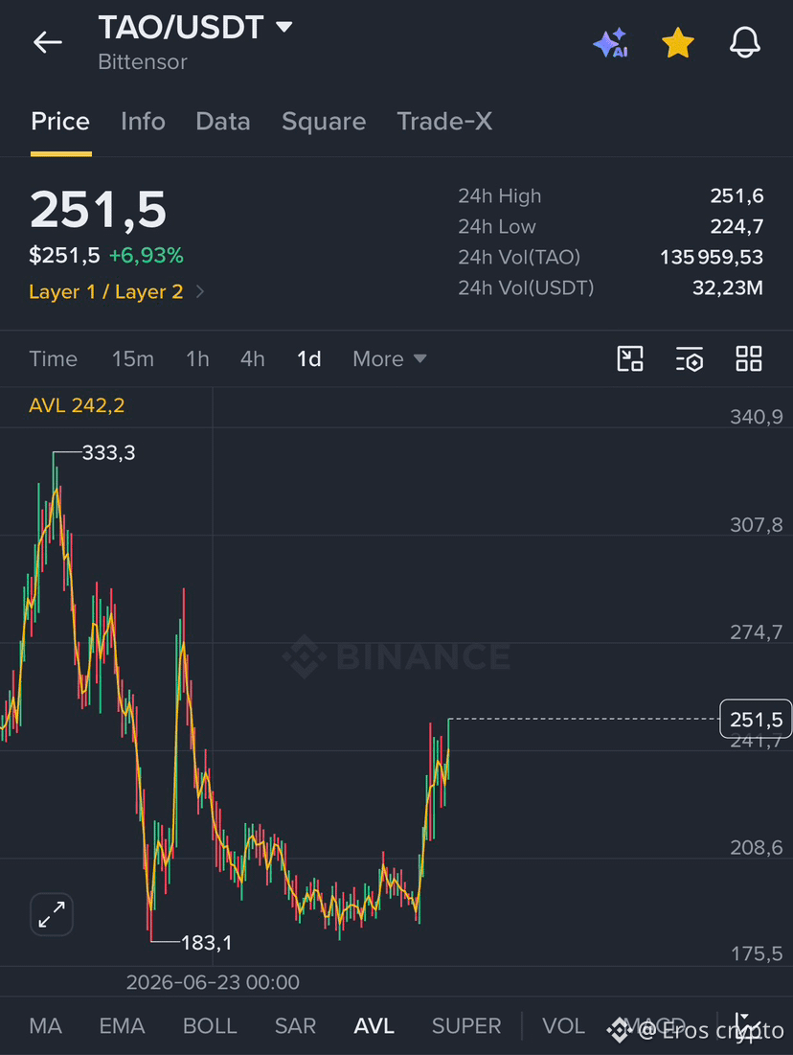Enable the BOLL indicator
The width and height of the screenshot is (793, 1055).
[x=210, y=1026]
